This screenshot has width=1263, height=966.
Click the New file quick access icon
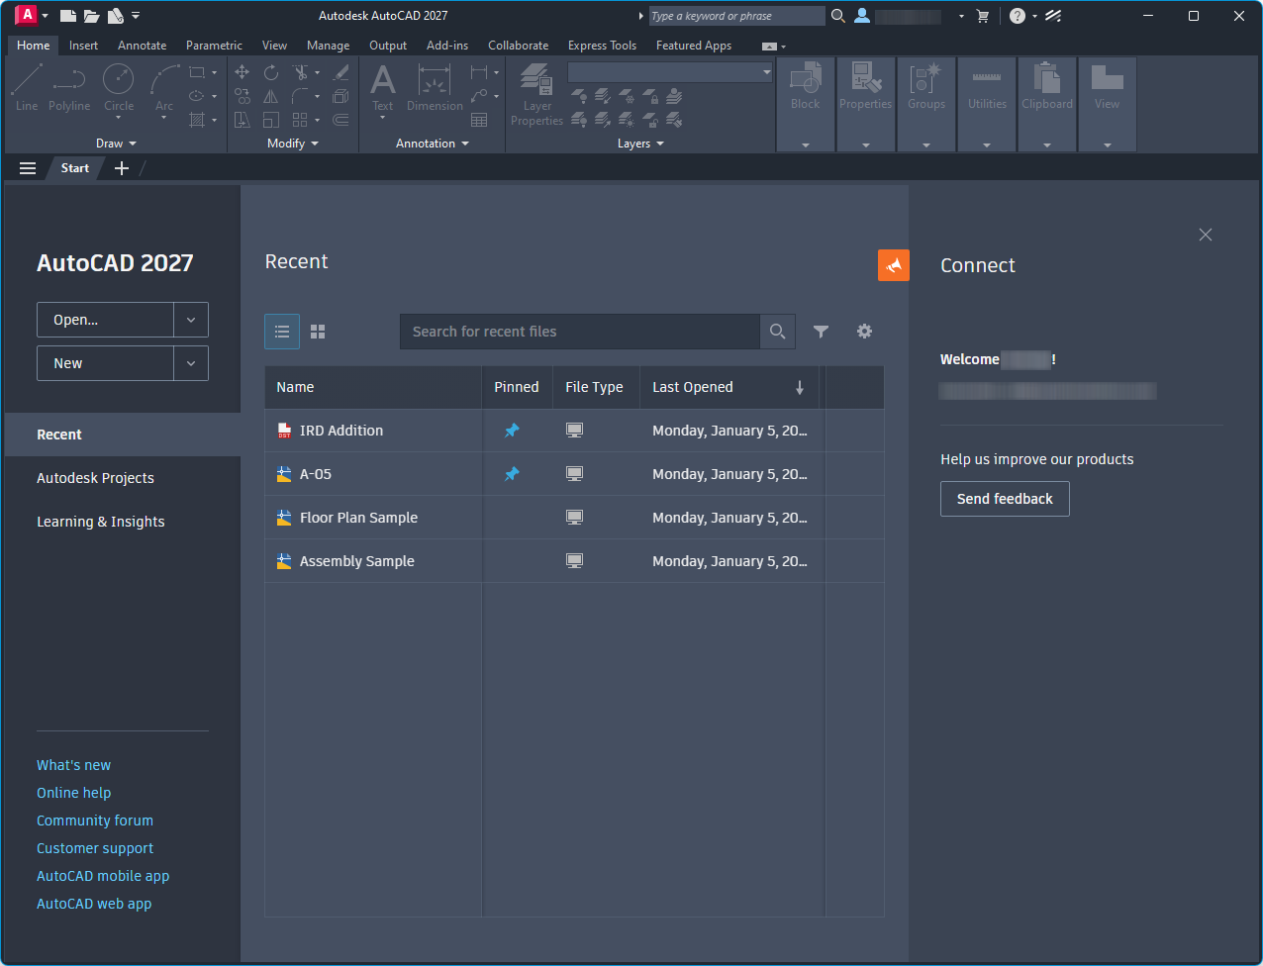click(x=68, y=16)
